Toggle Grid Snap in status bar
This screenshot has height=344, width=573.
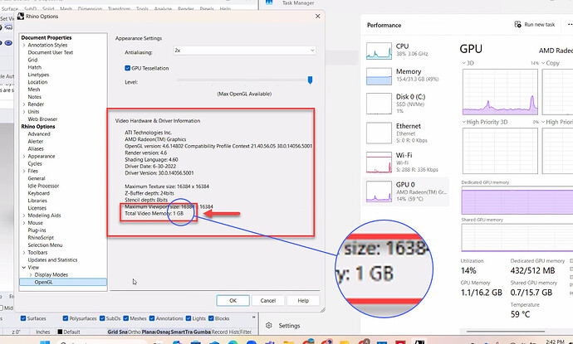[117, 332]
